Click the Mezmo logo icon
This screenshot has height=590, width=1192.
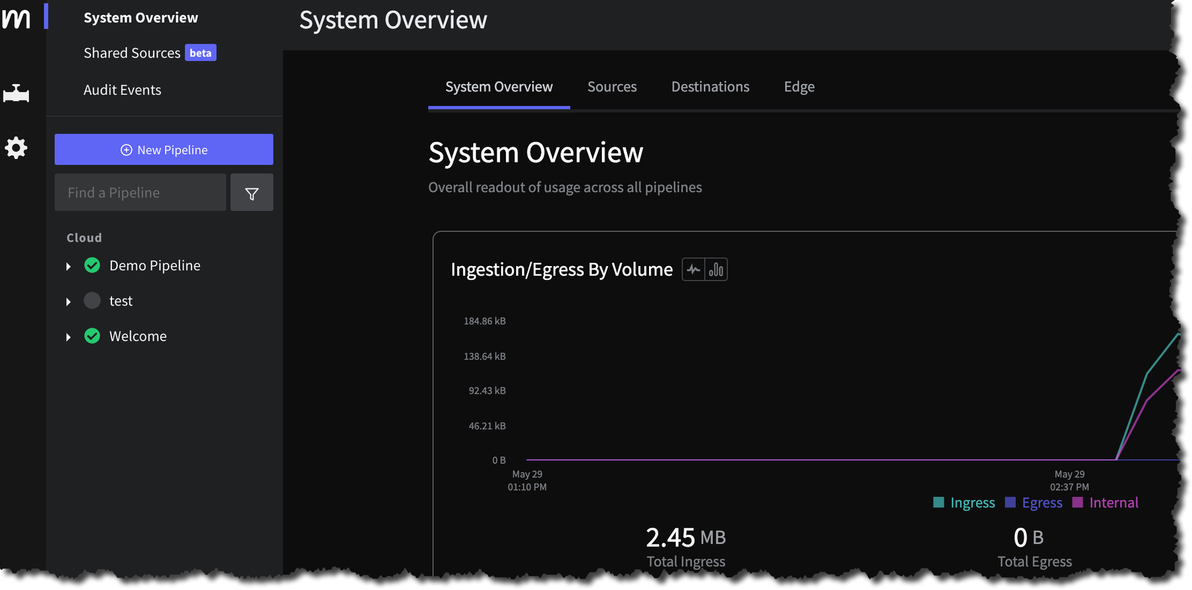16,18
